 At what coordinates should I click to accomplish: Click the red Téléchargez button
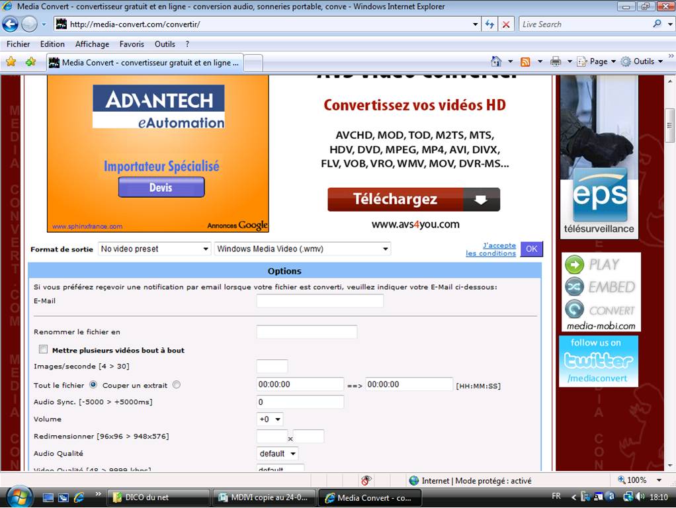[x=413, y=200]
